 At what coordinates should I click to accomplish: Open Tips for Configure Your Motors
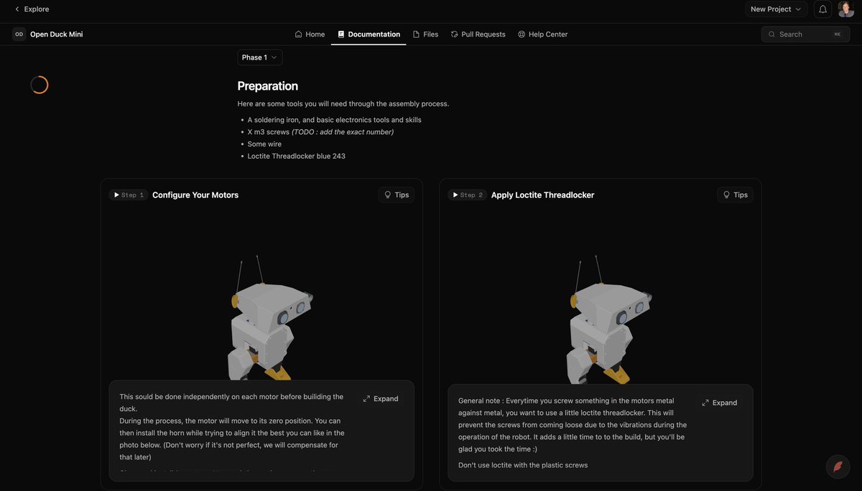pyautogui.click(x=397, y=195)
